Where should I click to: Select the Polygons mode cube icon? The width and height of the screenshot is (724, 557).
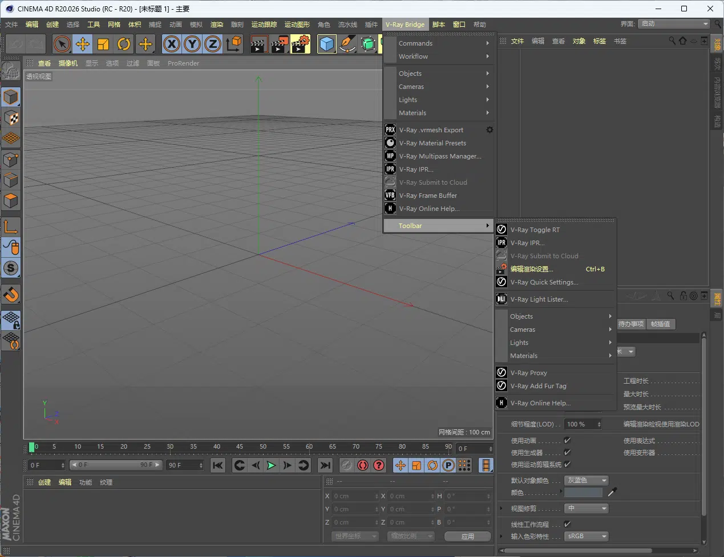[11, 201]
